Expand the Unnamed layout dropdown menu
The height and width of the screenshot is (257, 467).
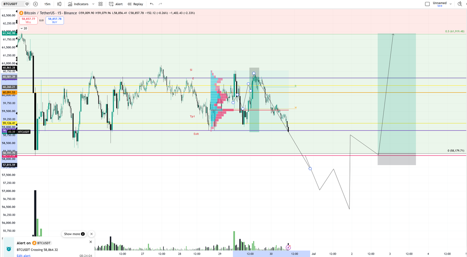pos(450,4)
